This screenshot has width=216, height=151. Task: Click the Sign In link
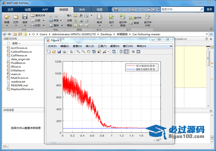point(209,9)
